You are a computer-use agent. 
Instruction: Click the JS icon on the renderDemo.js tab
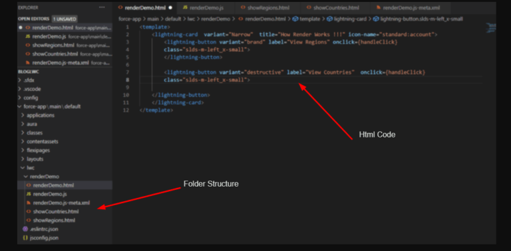[185, 7]
